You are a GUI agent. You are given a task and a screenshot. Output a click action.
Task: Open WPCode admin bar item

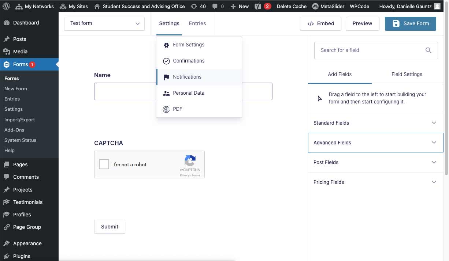pyautogui.click(x=359, y=6)
